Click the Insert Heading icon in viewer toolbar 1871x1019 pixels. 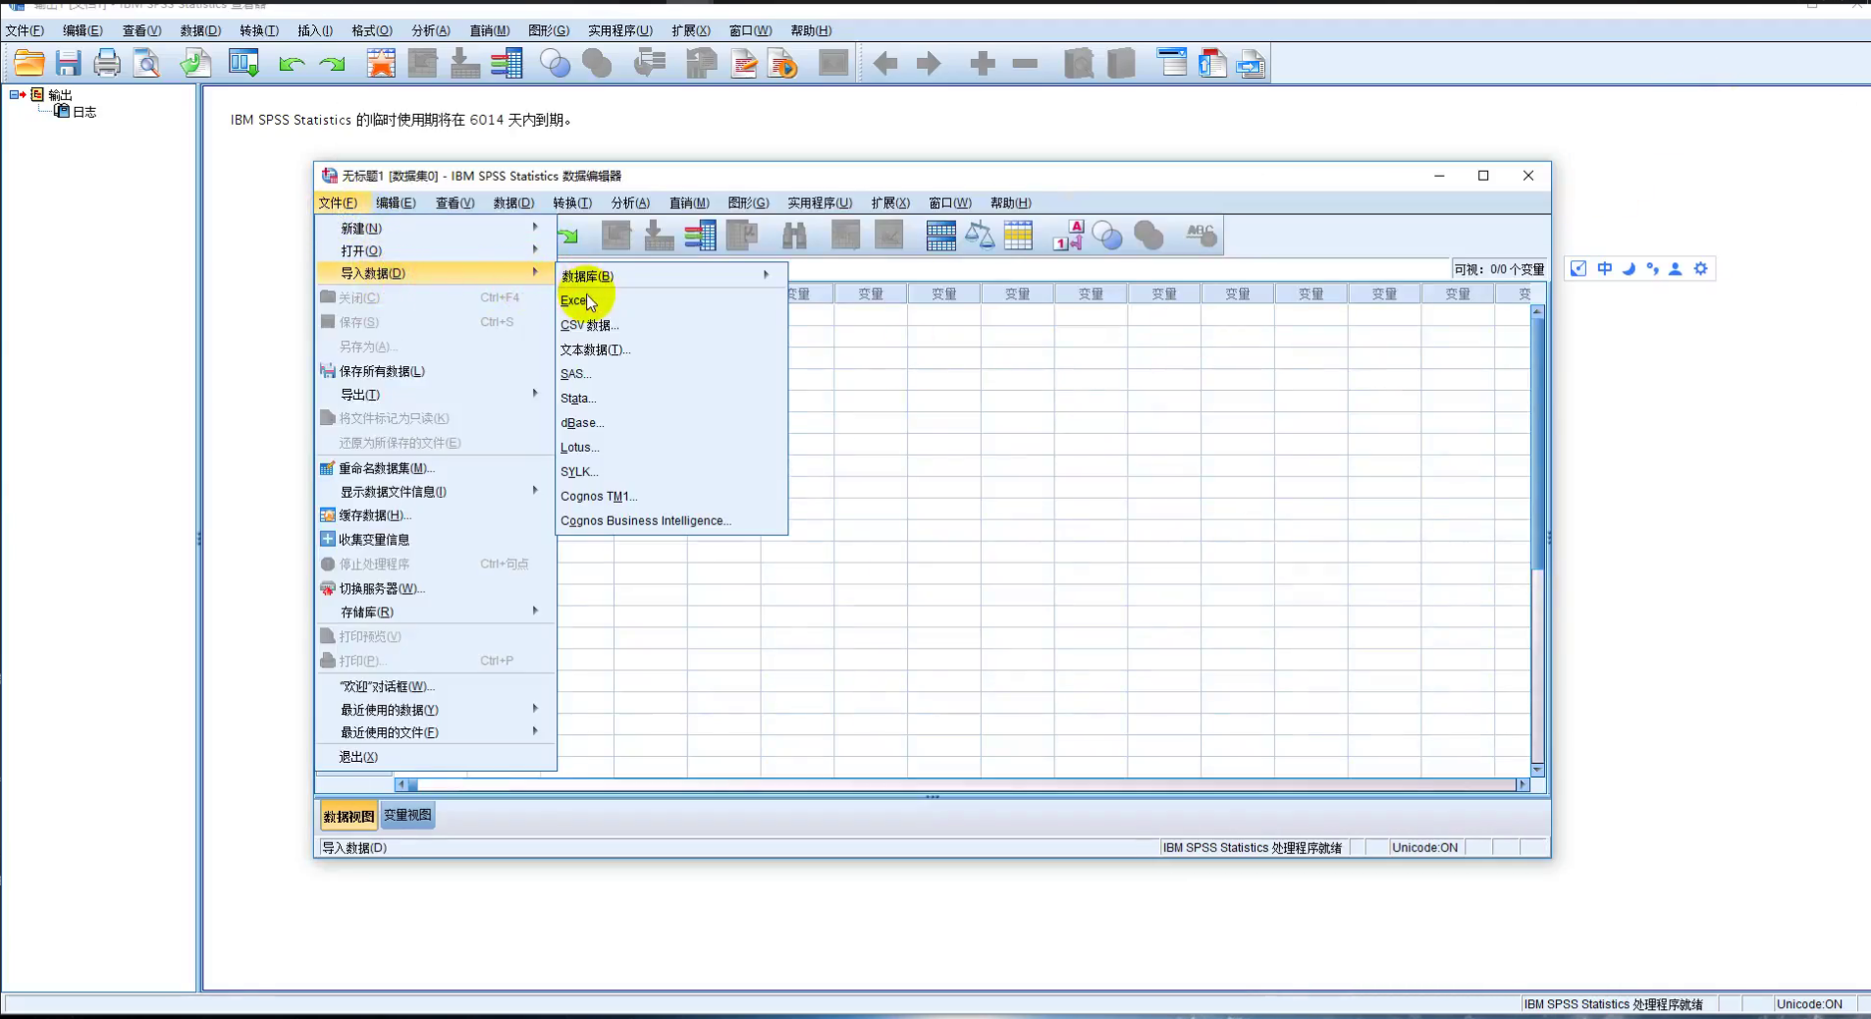[x=1172, y=64]
